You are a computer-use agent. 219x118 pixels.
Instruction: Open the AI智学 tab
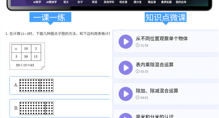[37, 2]
